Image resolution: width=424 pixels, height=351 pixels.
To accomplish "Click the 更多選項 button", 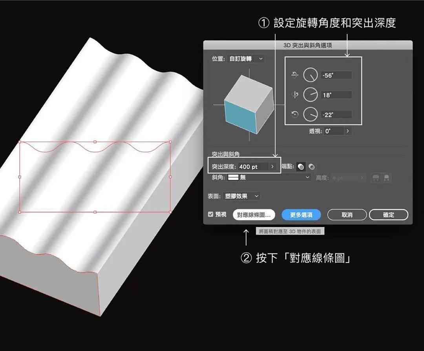I will [301, 215].
